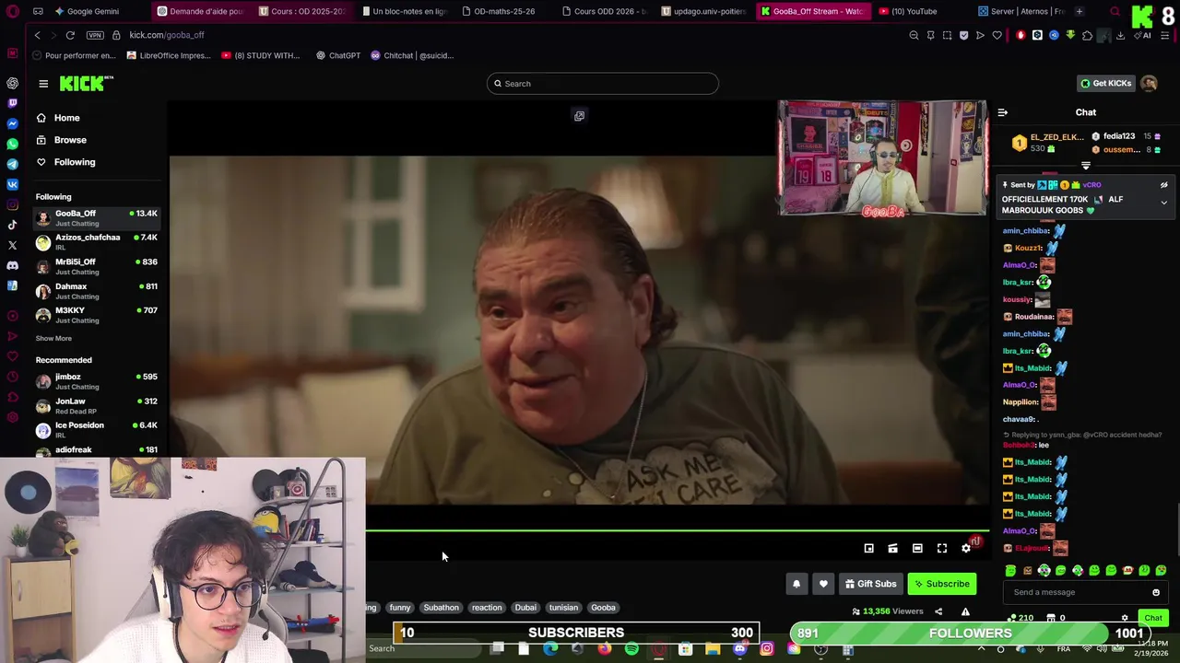Screen dimensions: 1180x663
Task: Select the funny tag
Action: pyautogui.click(x=400, y=608)
